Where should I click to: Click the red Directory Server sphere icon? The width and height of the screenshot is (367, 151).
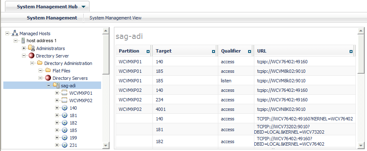point(31,56)
